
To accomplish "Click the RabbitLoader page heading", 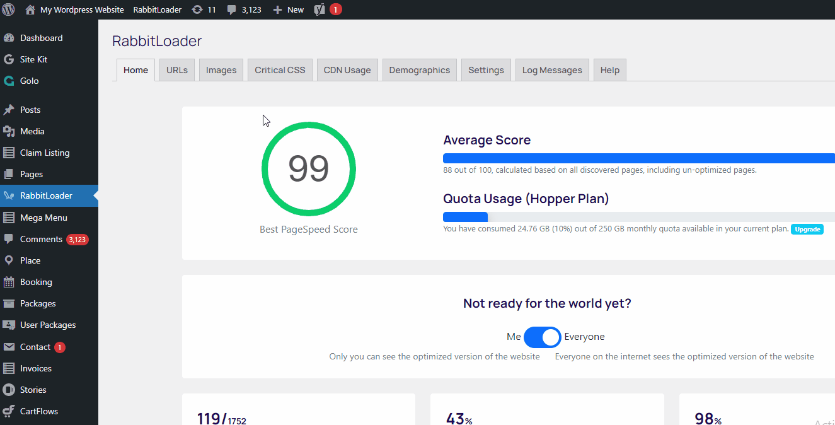I will point(157,41).
